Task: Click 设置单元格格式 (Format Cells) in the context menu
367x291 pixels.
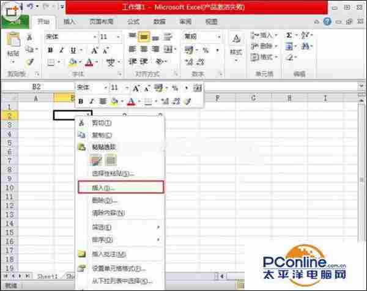Action: (x=118, y=268)
